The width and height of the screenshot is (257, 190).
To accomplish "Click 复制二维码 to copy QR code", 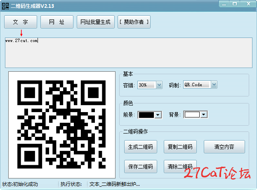I will tap(180, 147).
